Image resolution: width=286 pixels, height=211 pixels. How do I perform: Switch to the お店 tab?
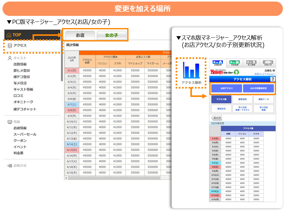[x=80, y=35]
